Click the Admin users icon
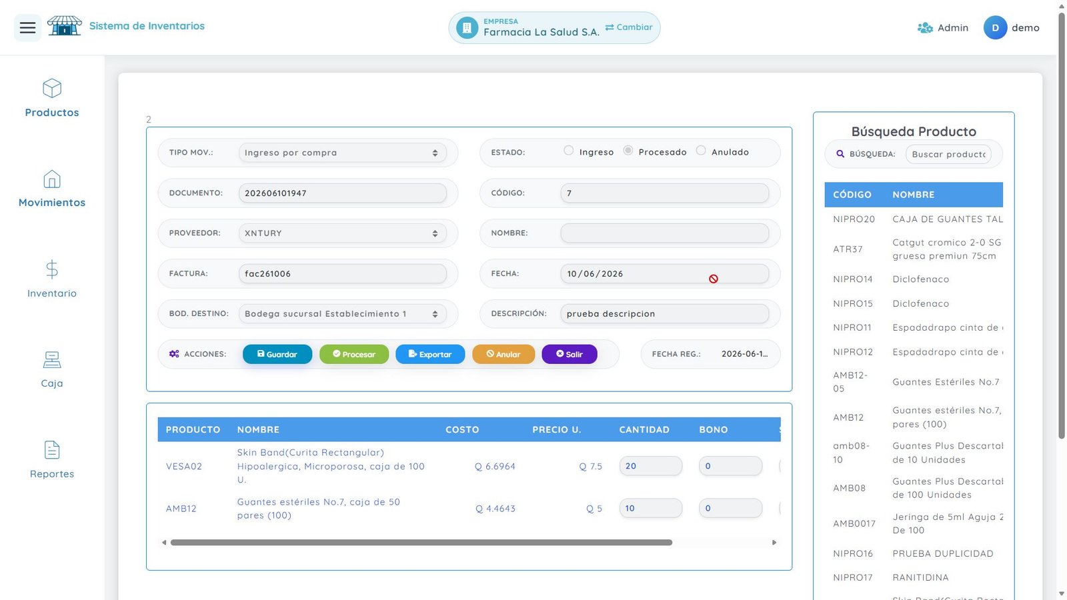This screenshot has width=1067, height=600. tap(925, 28)
